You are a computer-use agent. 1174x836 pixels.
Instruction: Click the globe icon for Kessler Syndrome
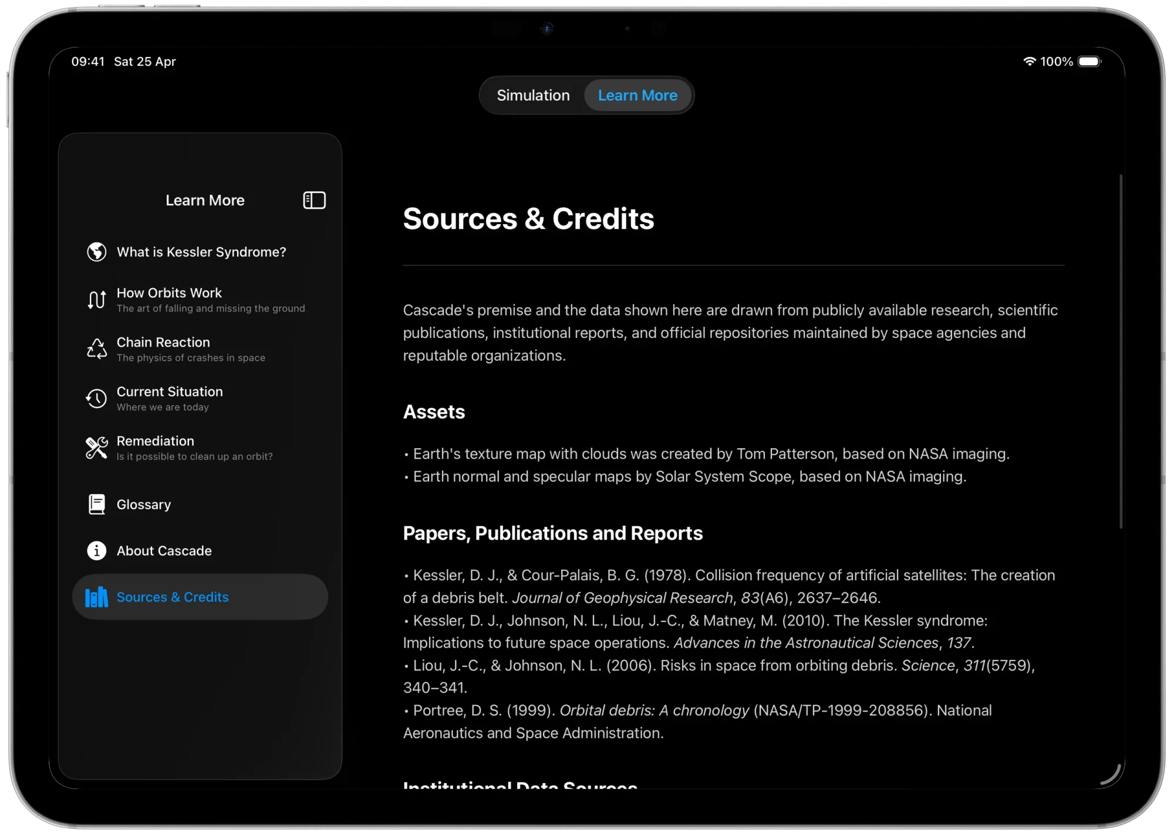[x=97, y=252]
